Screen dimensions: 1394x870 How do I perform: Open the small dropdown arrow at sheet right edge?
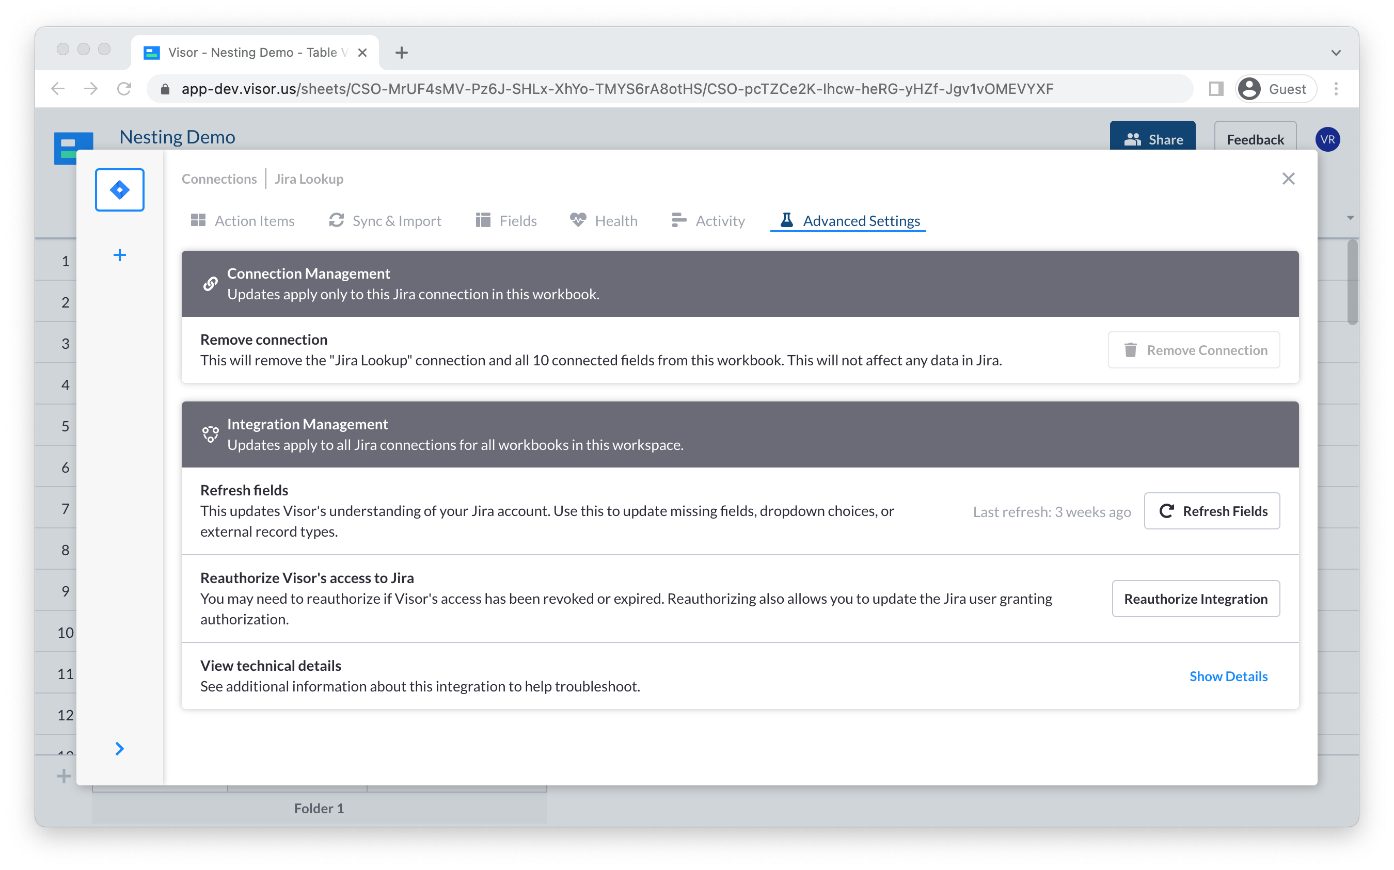coord(1350,218)
